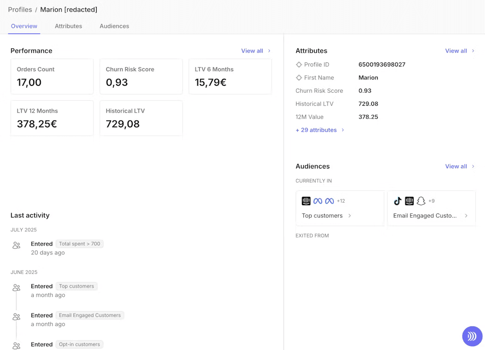This screenshot has height=350, width=485.
Task: Expand the + 29 attributes section
Action: (x=317, y=130)
